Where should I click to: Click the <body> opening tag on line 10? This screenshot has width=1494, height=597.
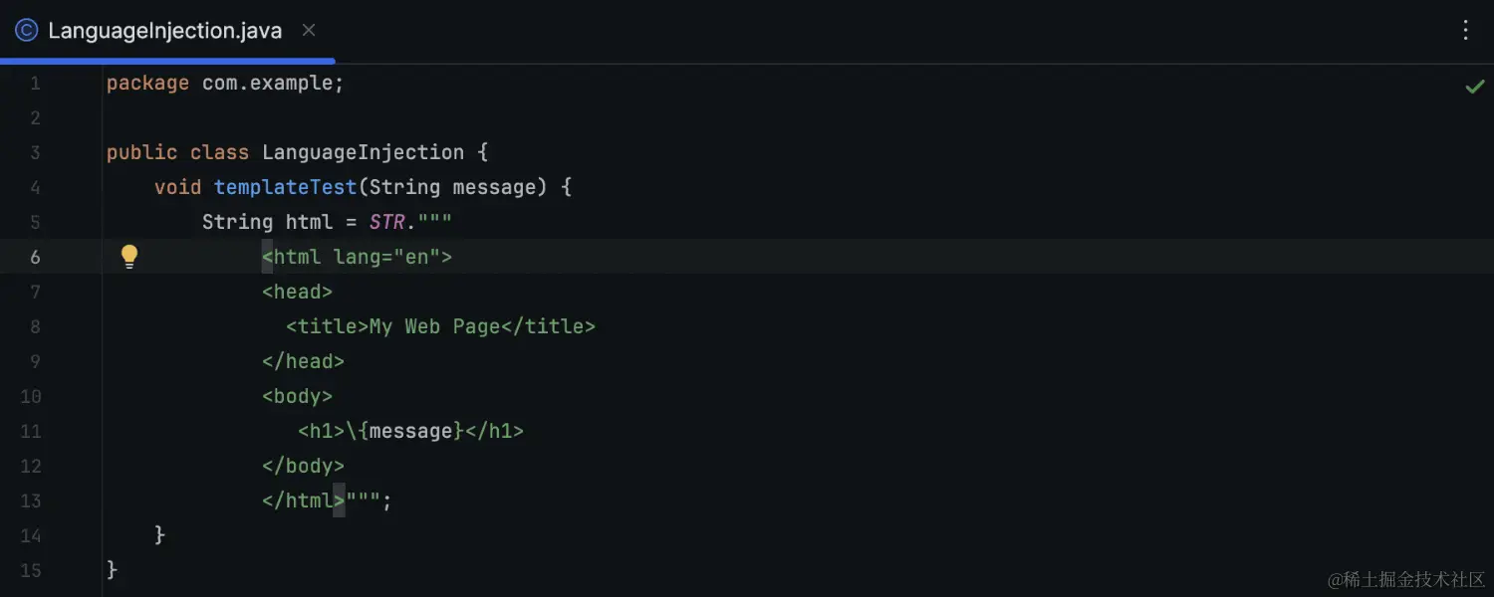[x=297, y=395]
